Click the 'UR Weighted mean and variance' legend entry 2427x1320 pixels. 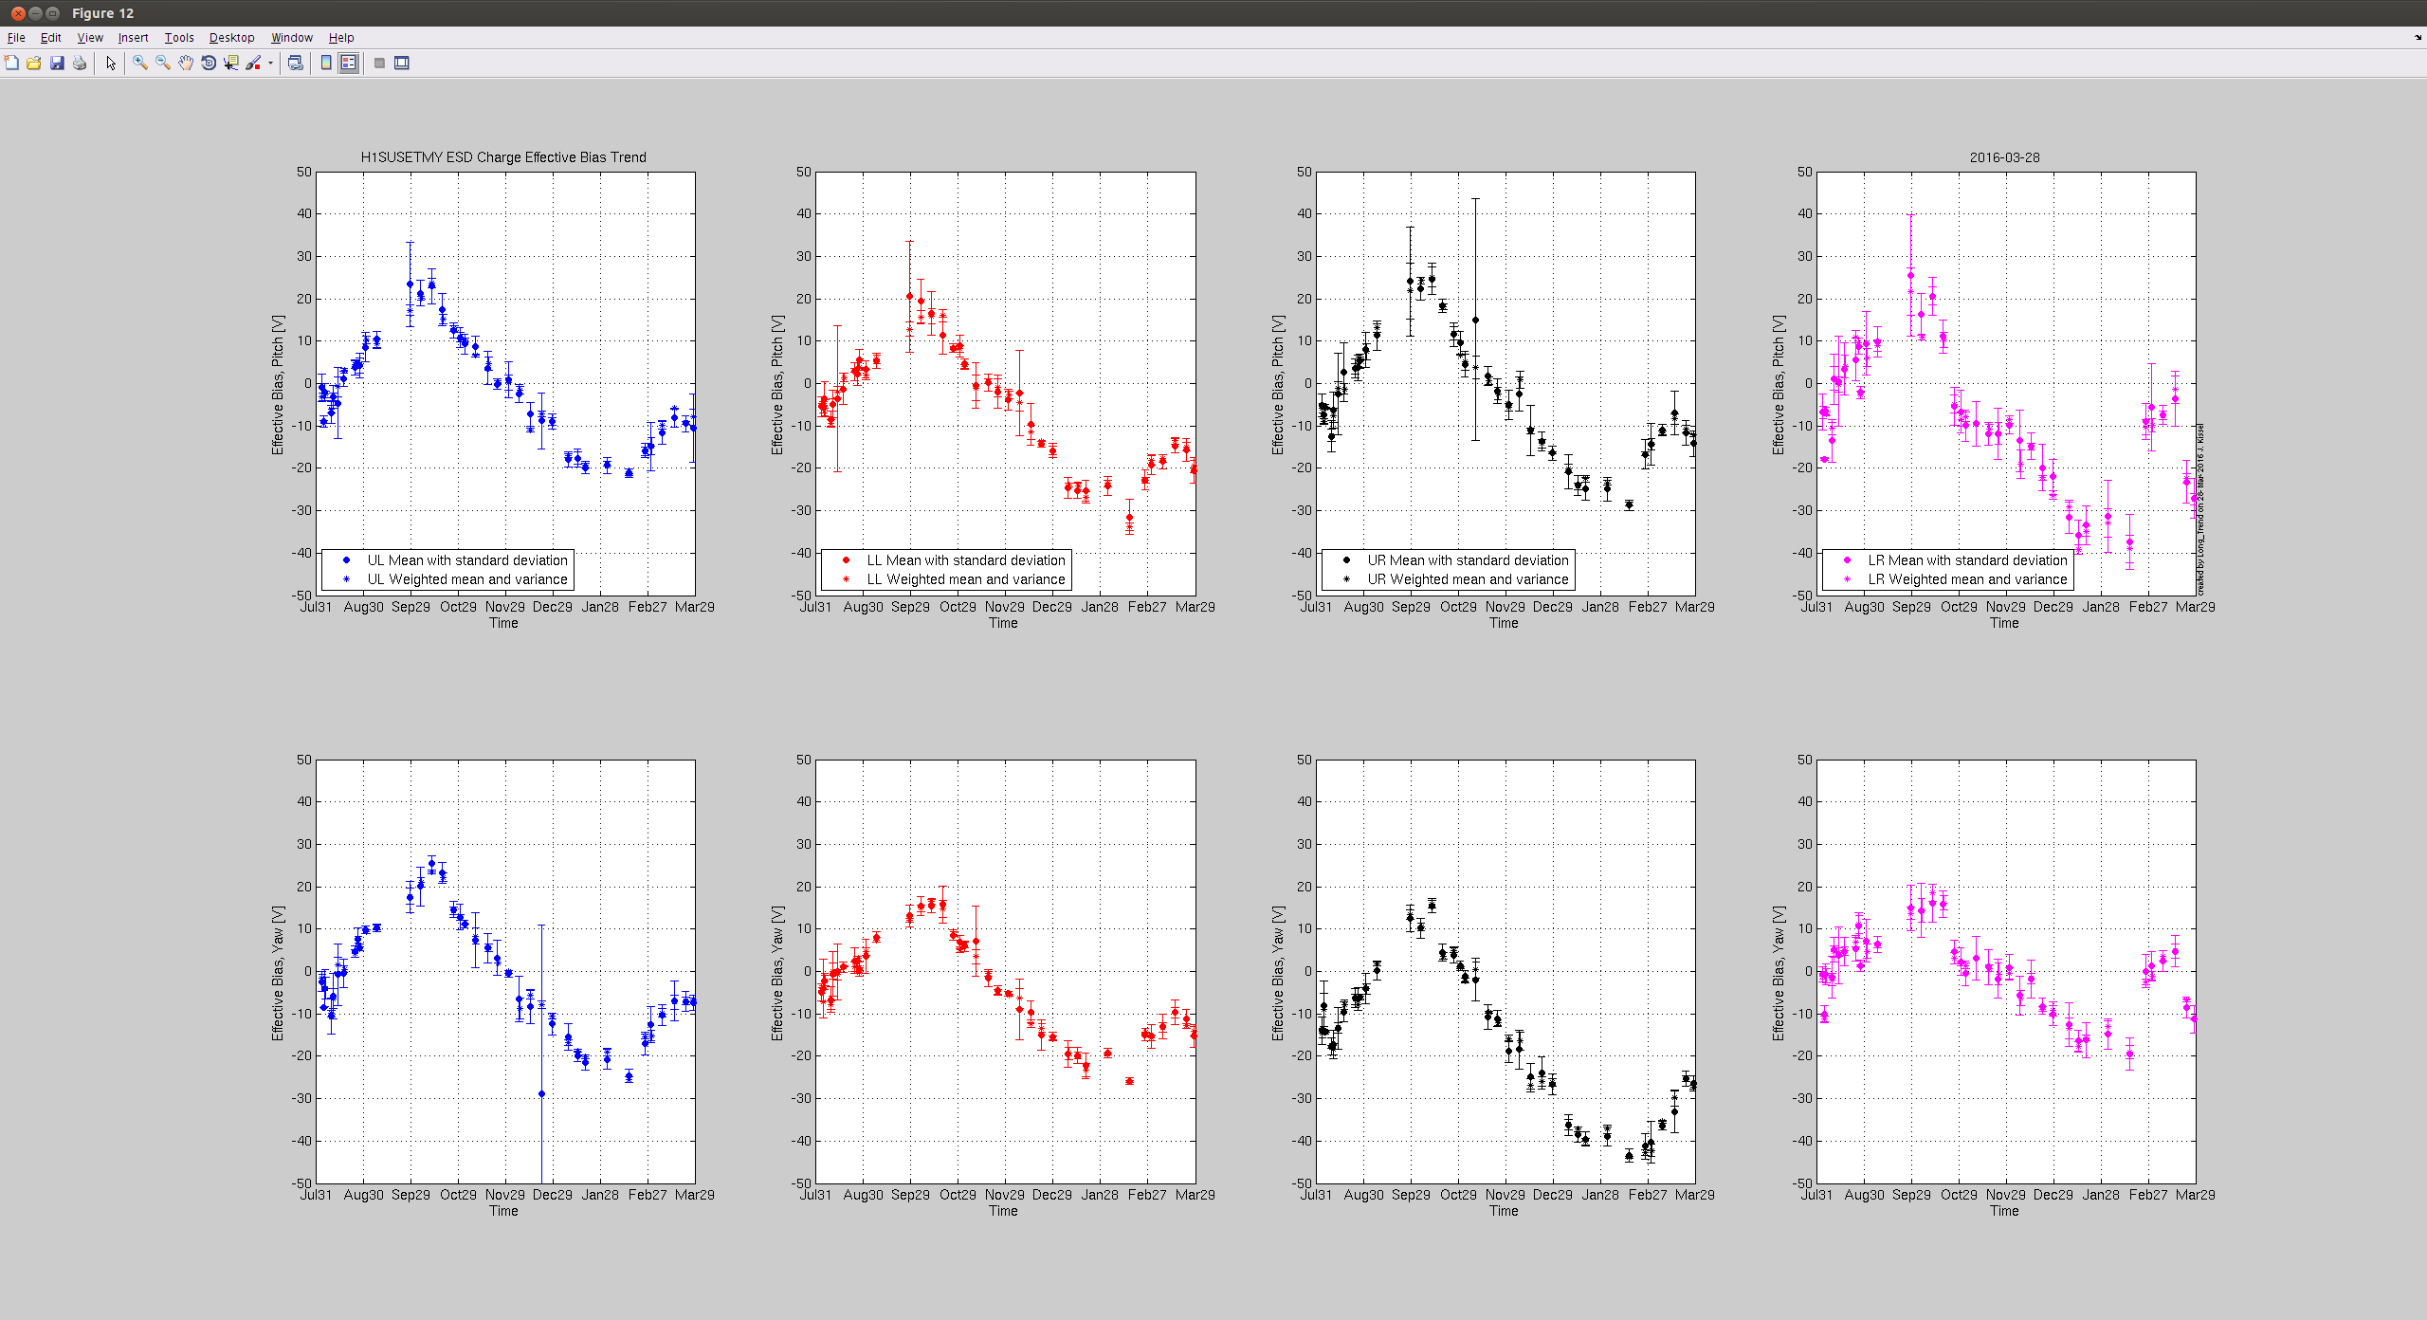click(1468, 579)
